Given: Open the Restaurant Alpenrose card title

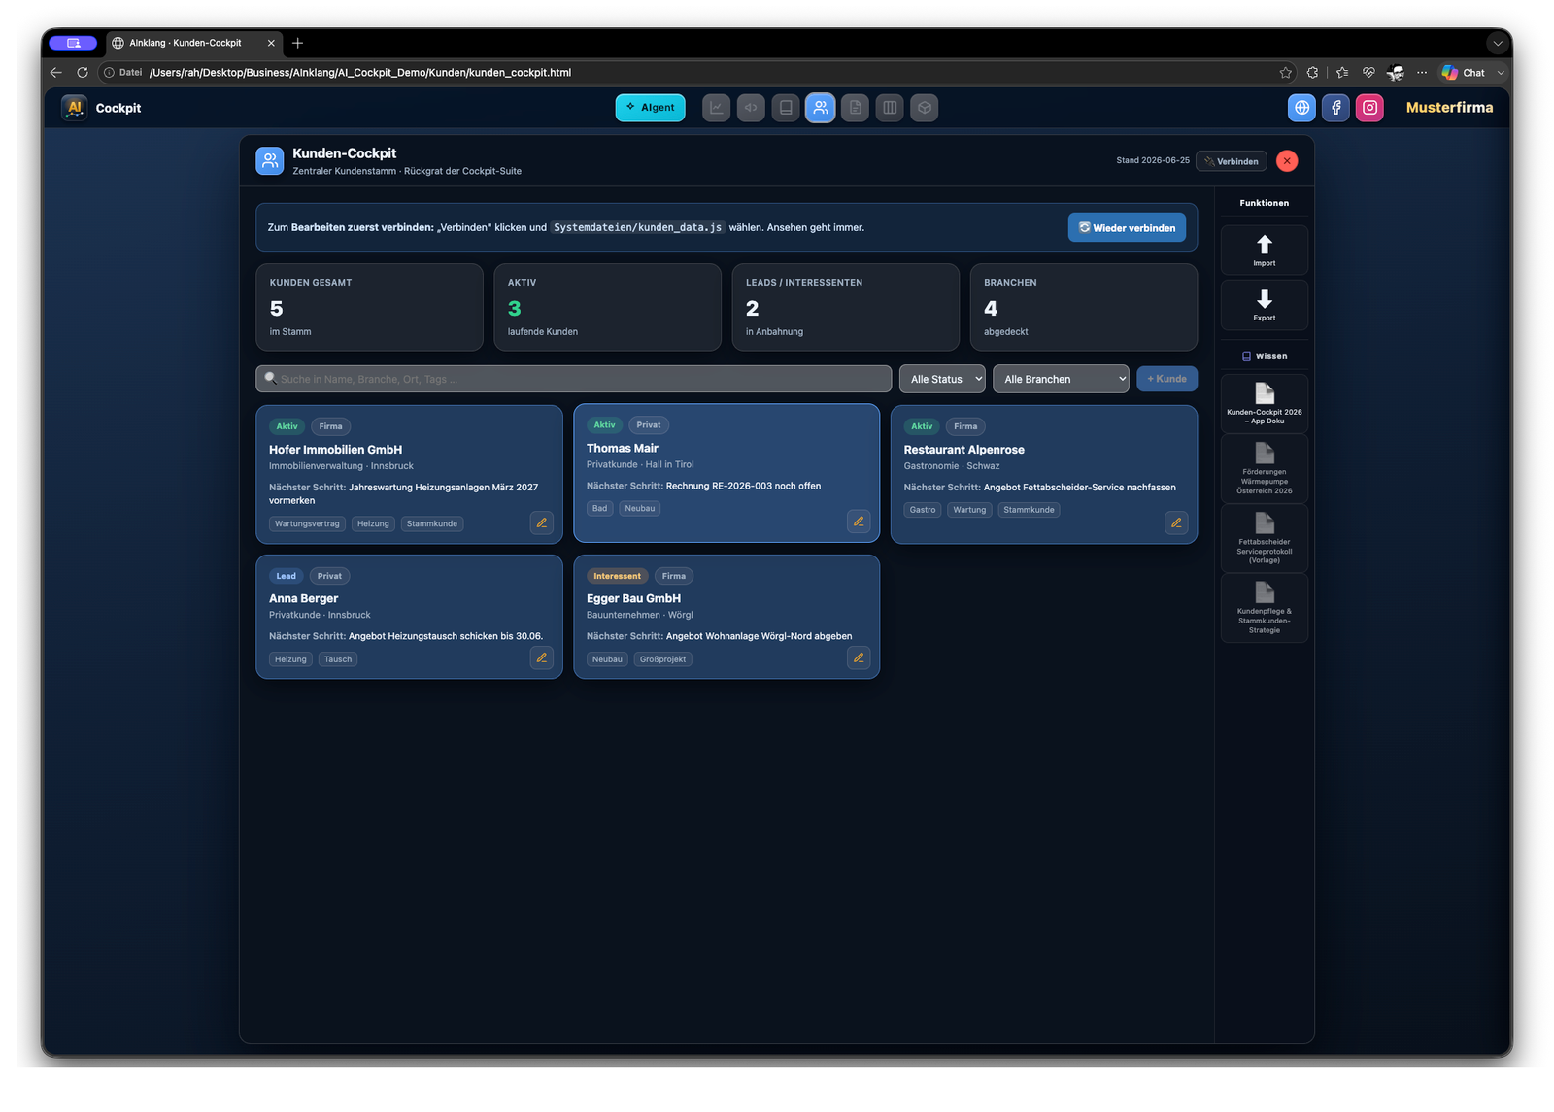Looking at the screenshot, I should [963, 450].
